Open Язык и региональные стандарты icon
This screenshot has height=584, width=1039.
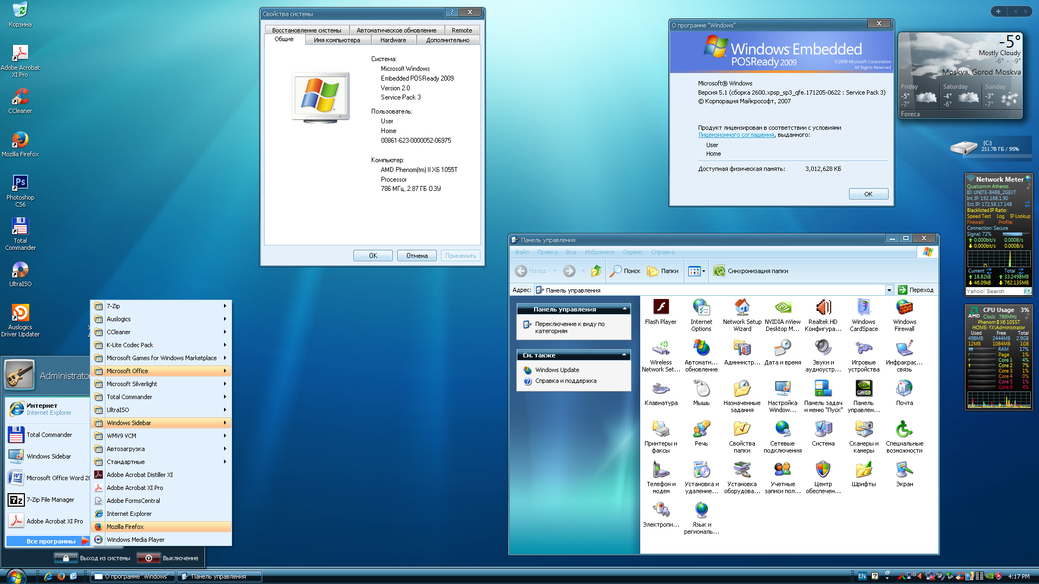click(x=701, y=519)
